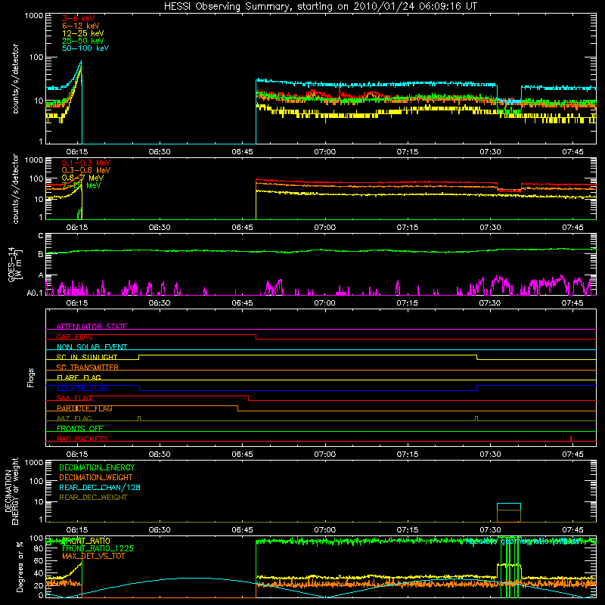Select the SC_TRANSMITTER flag label

88,368
